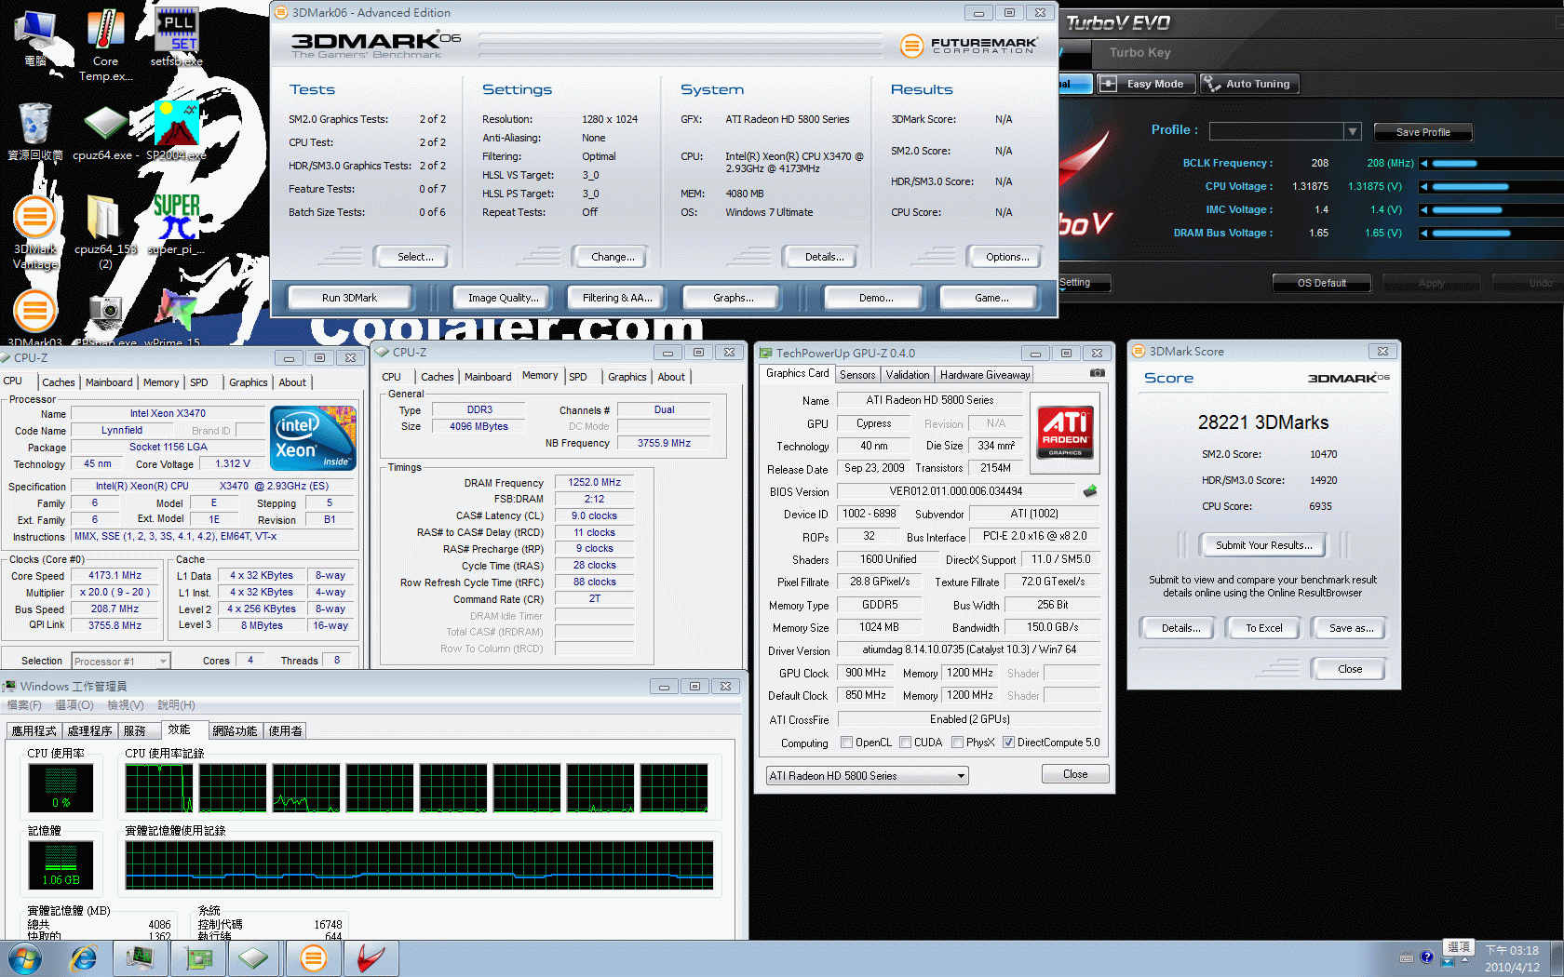Click the Filtering & AA... button
This screenshot has height=977, width=1564.
pyautogui.click(x=617, y=298)
